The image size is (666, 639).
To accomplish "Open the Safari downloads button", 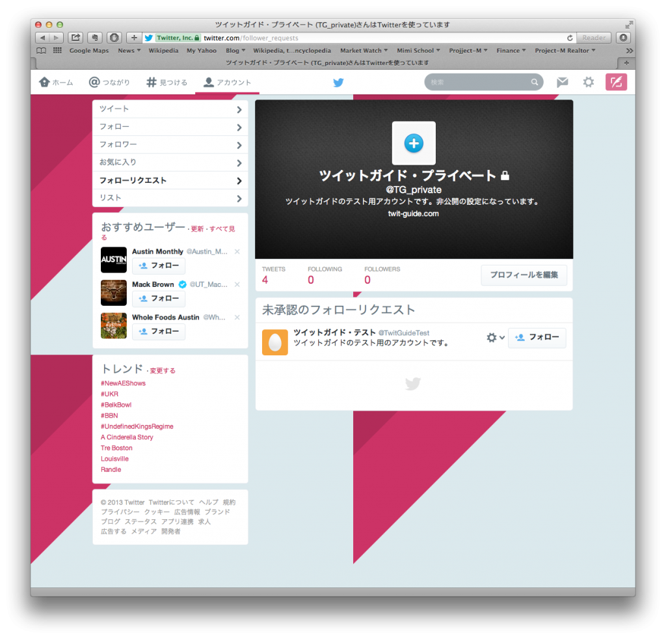I will [623, 38].
